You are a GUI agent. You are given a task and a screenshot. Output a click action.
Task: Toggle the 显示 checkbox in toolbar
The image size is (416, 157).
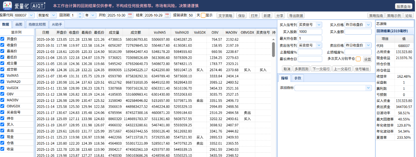(x=203, y=15)
